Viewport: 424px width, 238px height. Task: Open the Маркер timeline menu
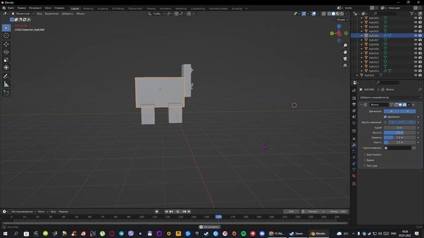64,212
